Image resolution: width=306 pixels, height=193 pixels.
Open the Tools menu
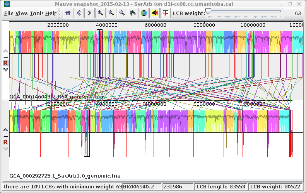(36, 13)
